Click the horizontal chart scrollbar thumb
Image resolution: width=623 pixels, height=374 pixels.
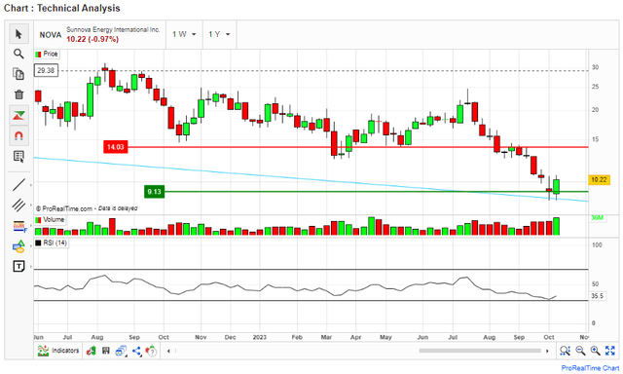pyautogui.click(x=480, y=351)
